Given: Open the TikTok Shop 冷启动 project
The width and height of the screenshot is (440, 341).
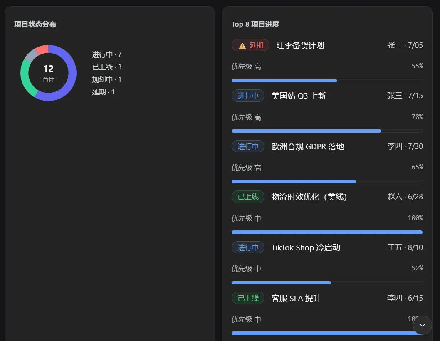Looking at the screenshot, I should (306, 247).
